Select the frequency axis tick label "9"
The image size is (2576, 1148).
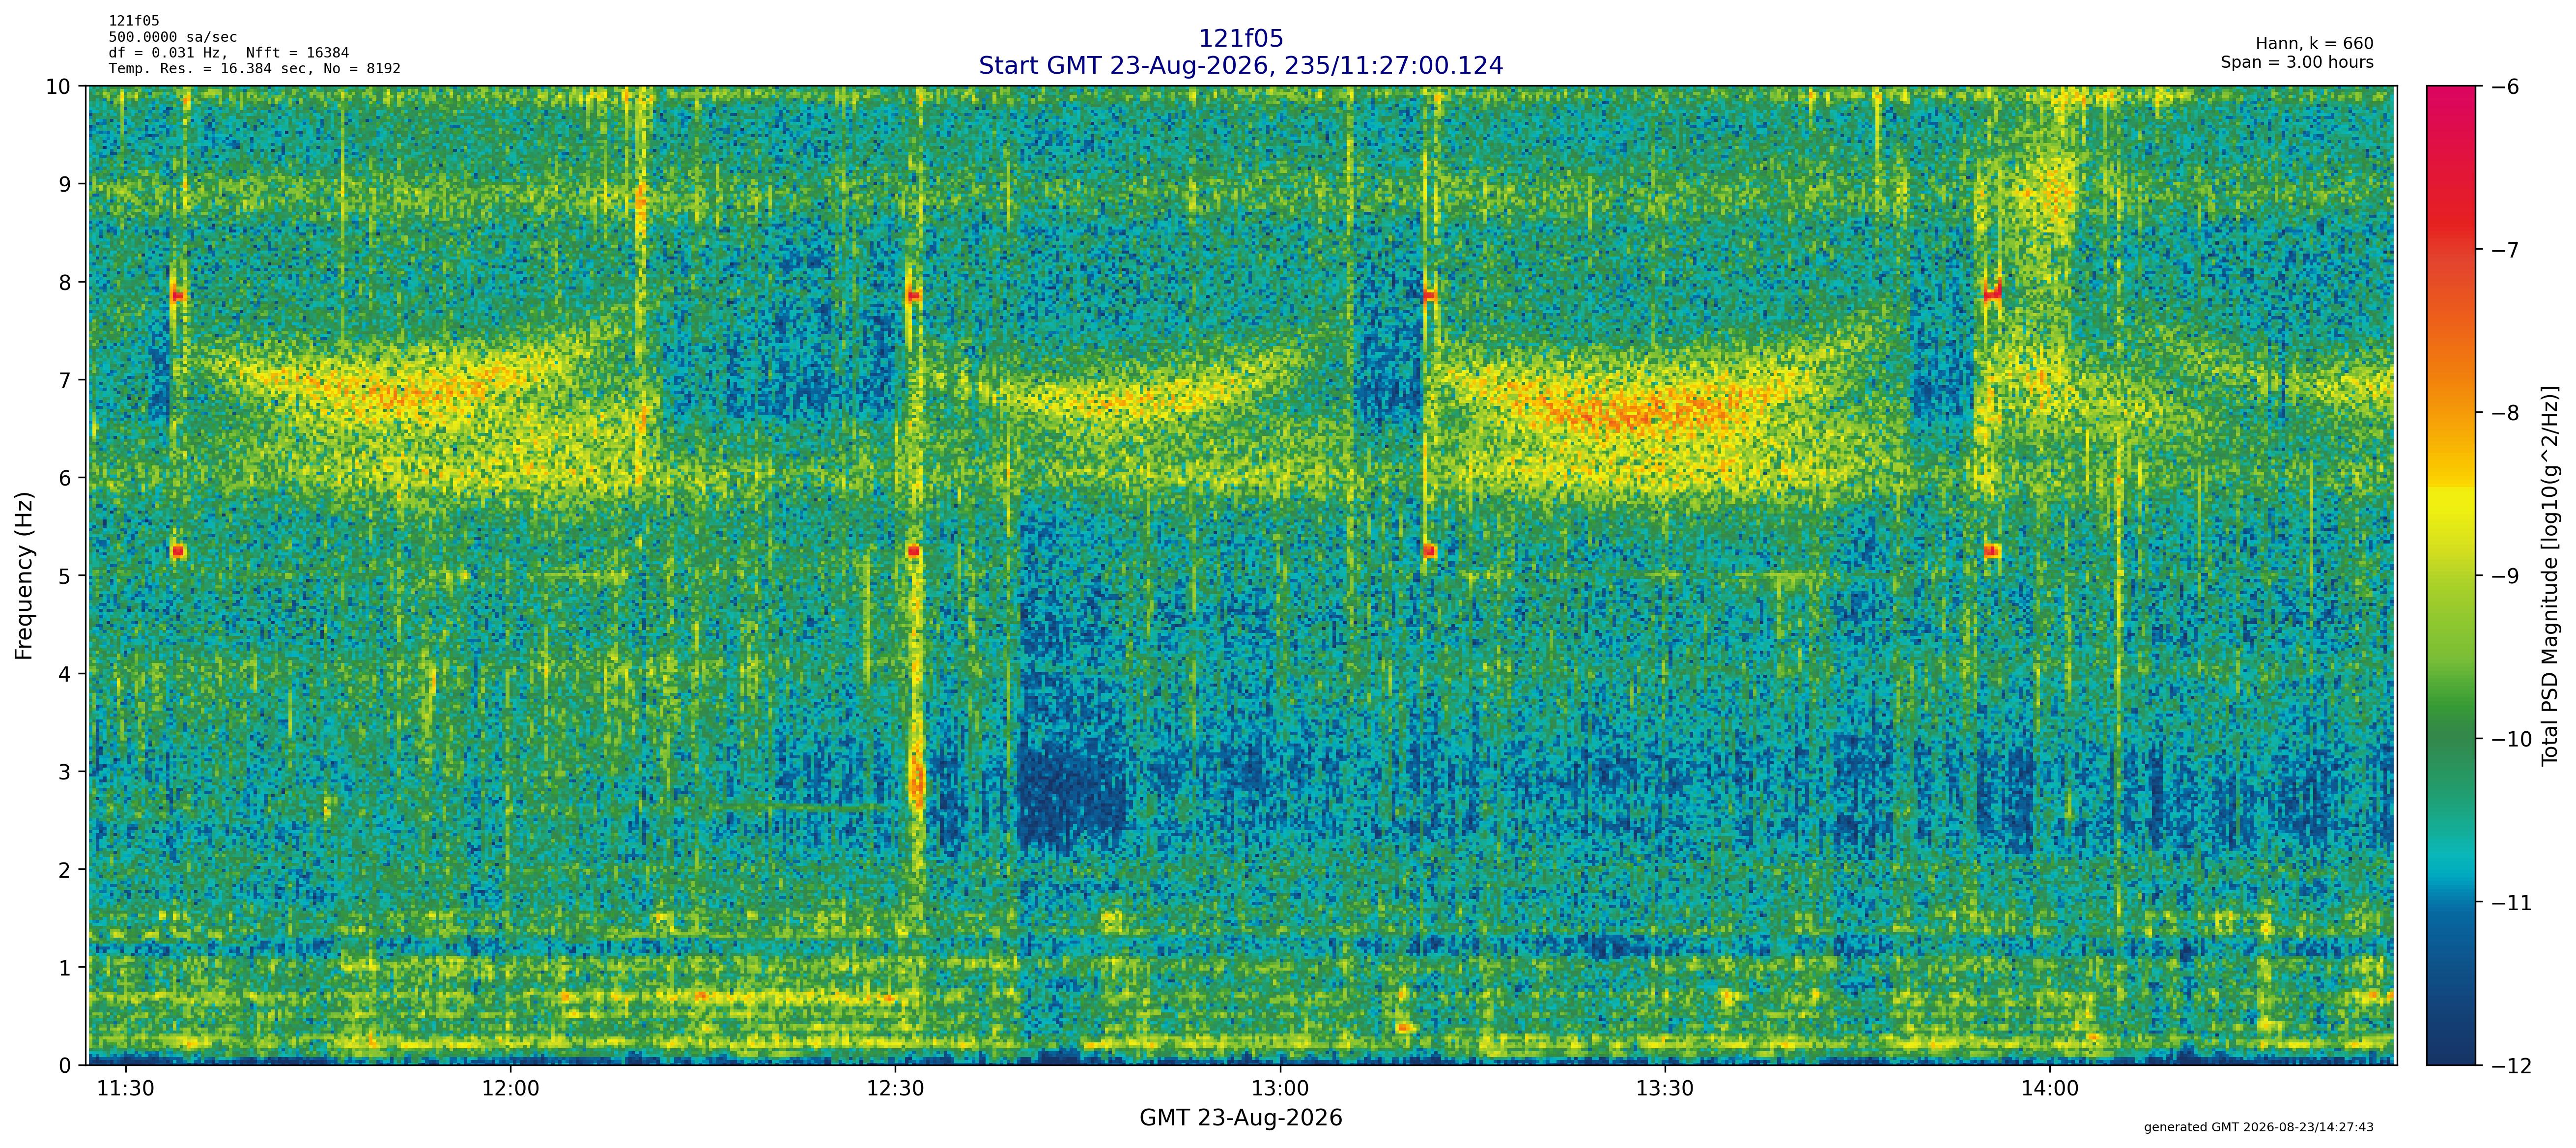click(x=65, y=184)
